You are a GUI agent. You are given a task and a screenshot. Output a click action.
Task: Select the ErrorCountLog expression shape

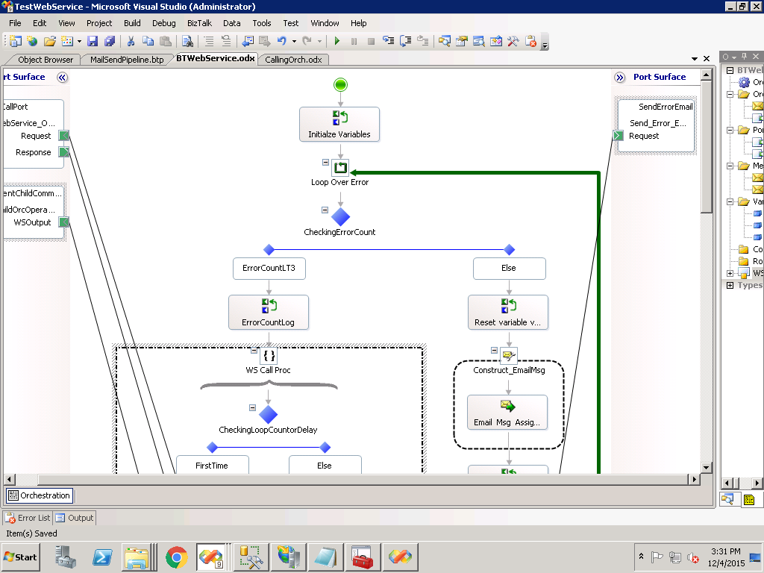[x=268, y=313]
